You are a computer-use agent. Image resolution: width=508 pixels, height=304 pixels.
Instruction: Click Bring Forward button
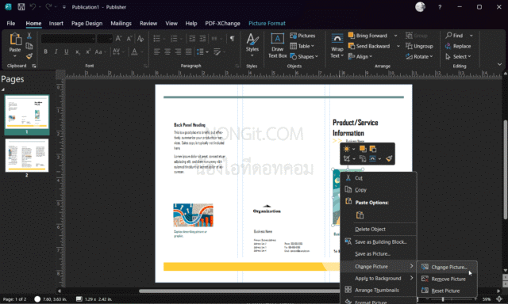click(368, 36)
